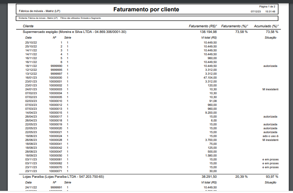Click the report title Faturamento por cliente
293x193 pixels.
pos(146,9)
